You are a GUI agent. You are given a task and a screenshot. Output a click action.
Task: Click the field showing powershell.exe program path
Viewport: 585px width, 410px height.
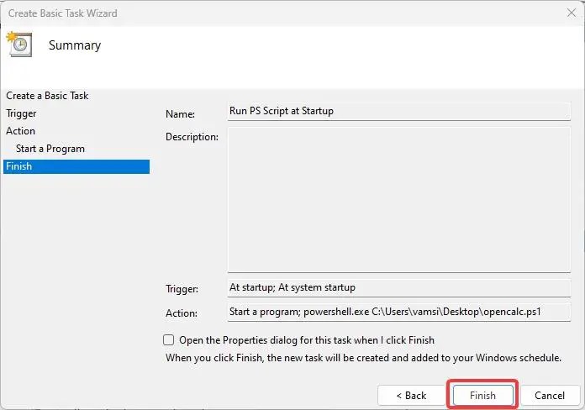[x=398, y=312]
